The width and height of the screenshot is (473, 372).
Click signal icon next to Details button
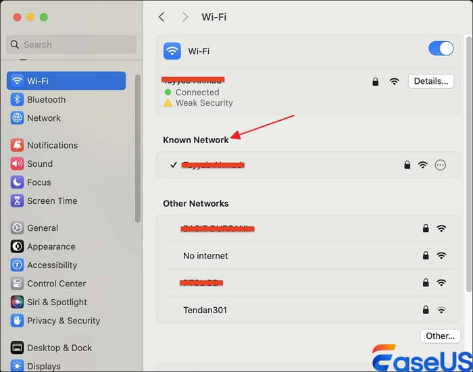394,82
